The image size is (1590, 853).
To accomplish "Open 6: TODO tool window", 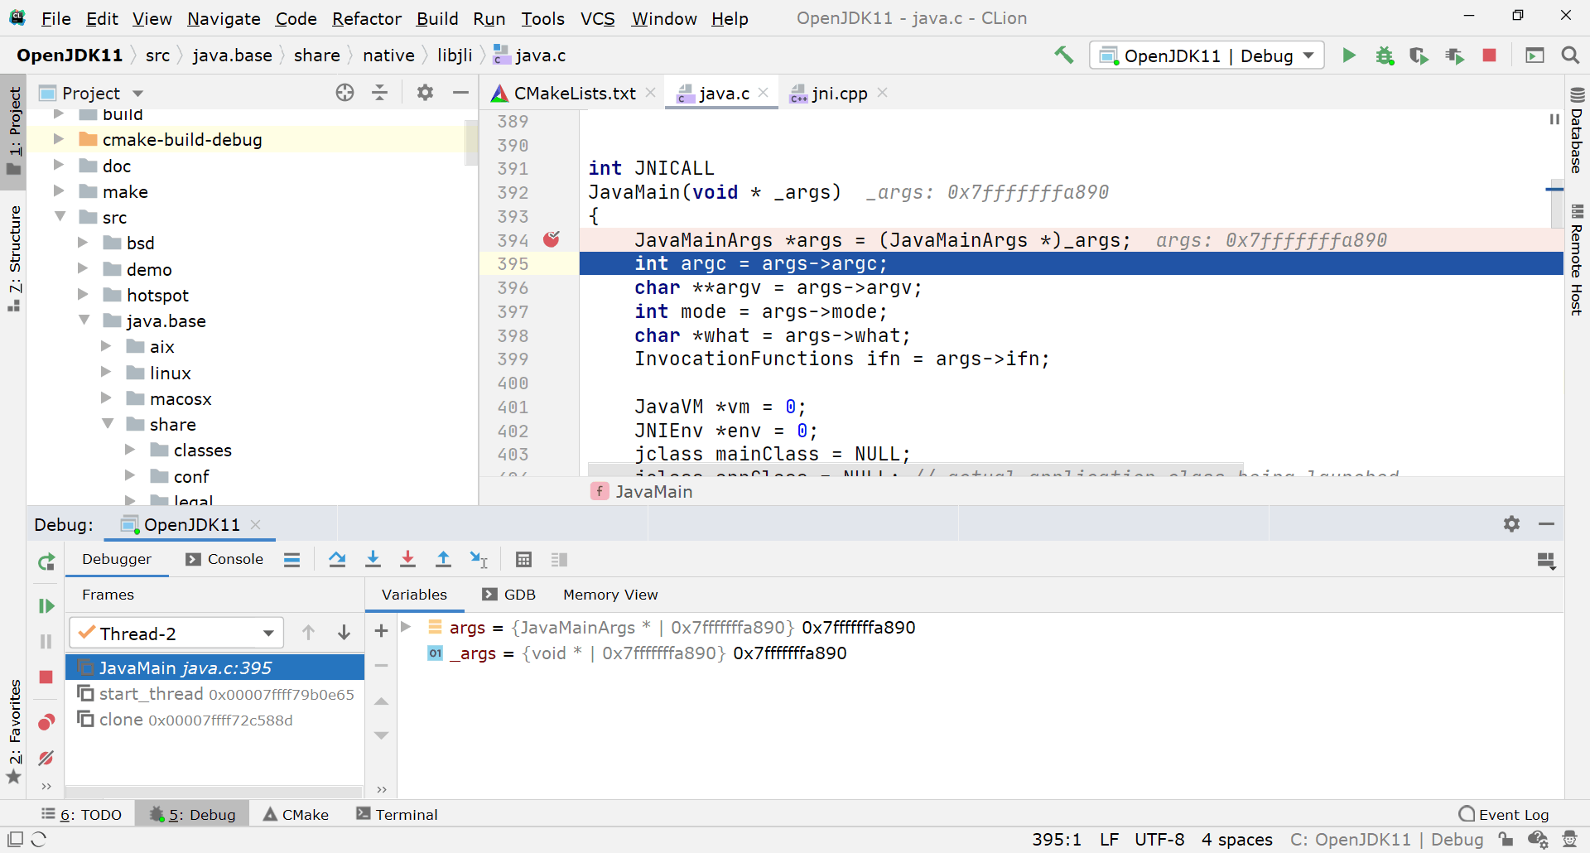I will point(81,815).
